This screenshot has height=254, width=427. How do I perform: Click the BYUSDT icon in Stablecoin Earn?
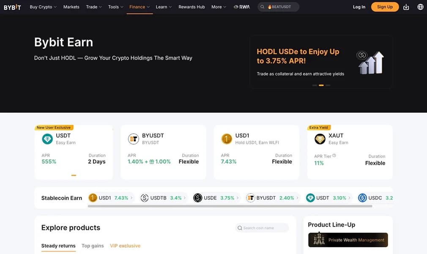tap(250, 198)
